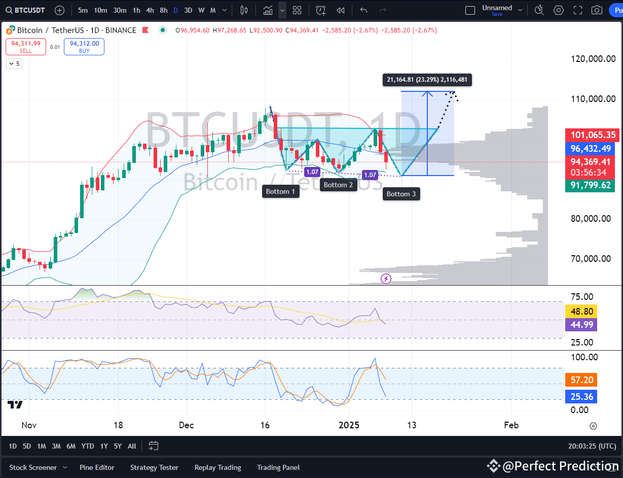Viewport: 623px width, 478px height.
Task: Select the 3D interval
Action: (x=188, y=10)
